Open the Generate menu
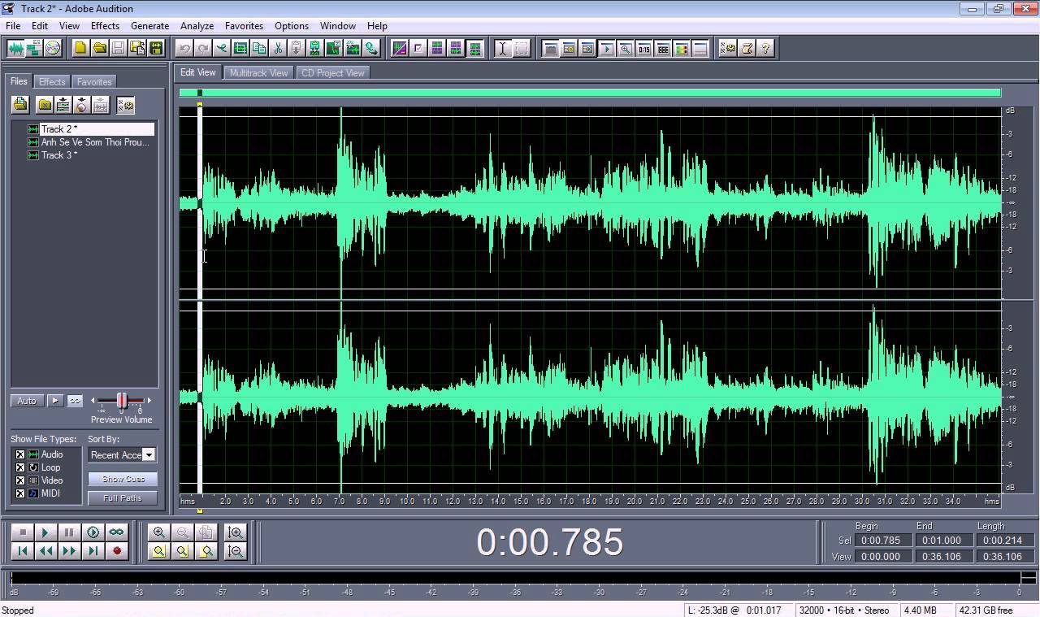 [149, 25]
